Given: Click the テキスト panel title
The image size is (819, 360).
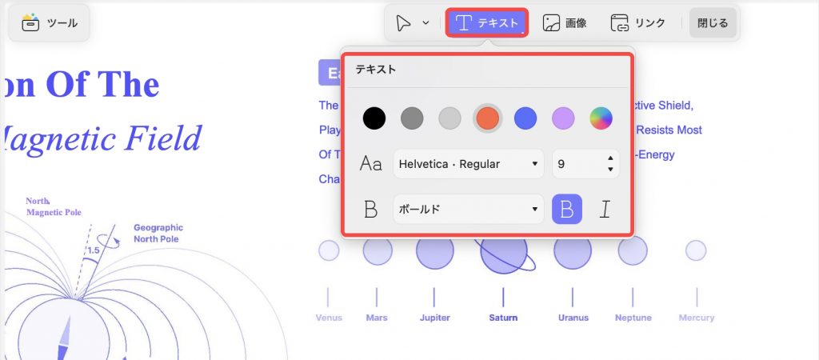Looking at the screenshot, I should [375, 70].
